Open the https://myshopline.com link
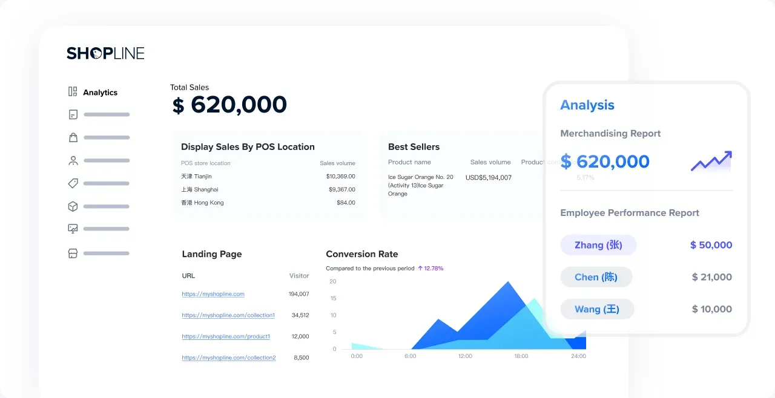The width and height of the screenshot is (775, 398). [213, 294]
